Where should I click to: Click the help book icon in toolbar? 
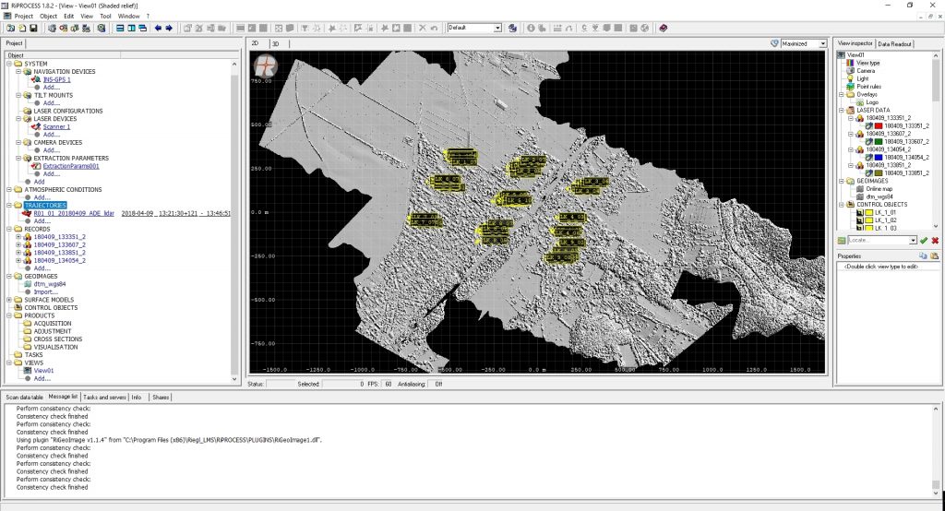click(x=663, y=29)
